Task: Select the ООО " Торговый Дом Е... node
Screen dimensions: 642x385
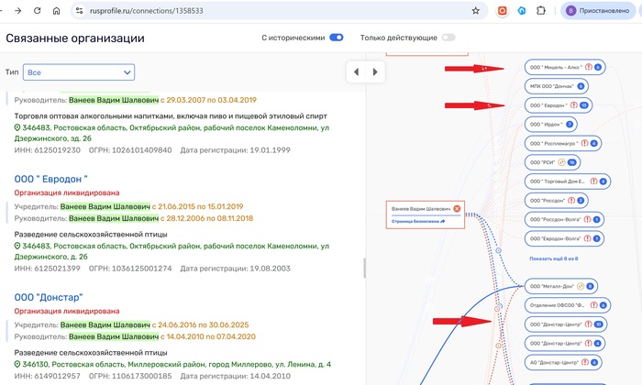Action: click(x=568, y=181)
